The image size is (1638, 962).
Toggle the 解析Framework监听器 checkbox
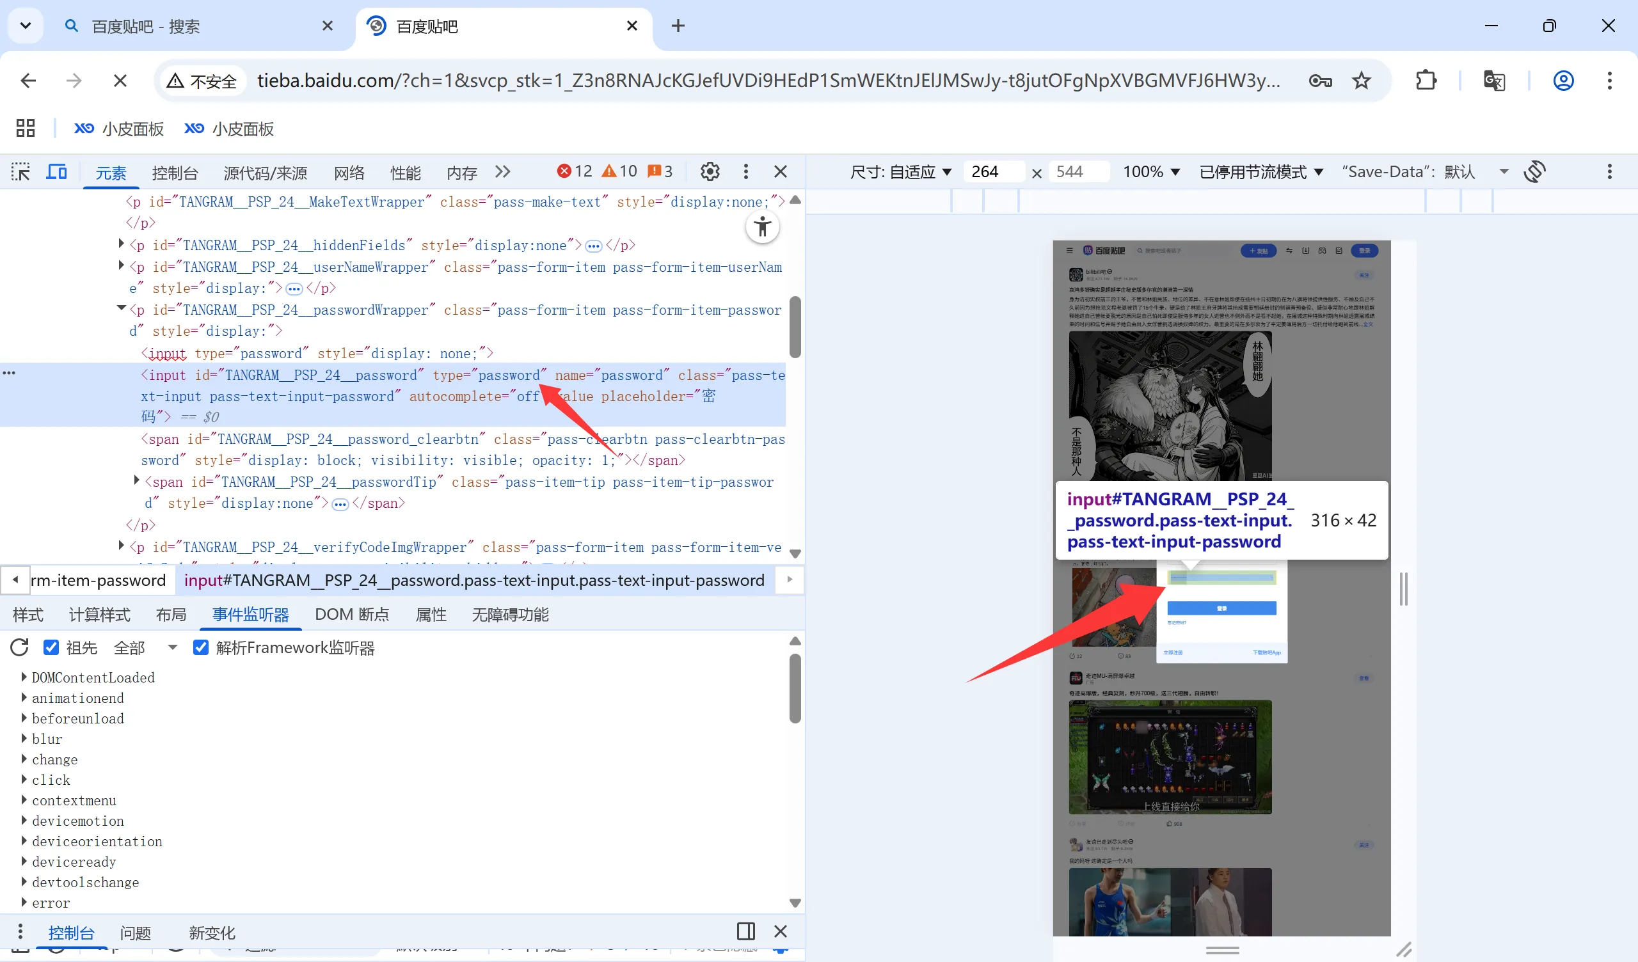click(201, 647)
